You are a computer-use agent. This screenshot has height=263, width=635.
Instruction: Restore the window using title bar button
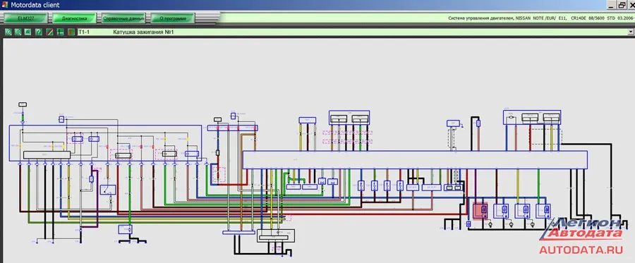622,5
